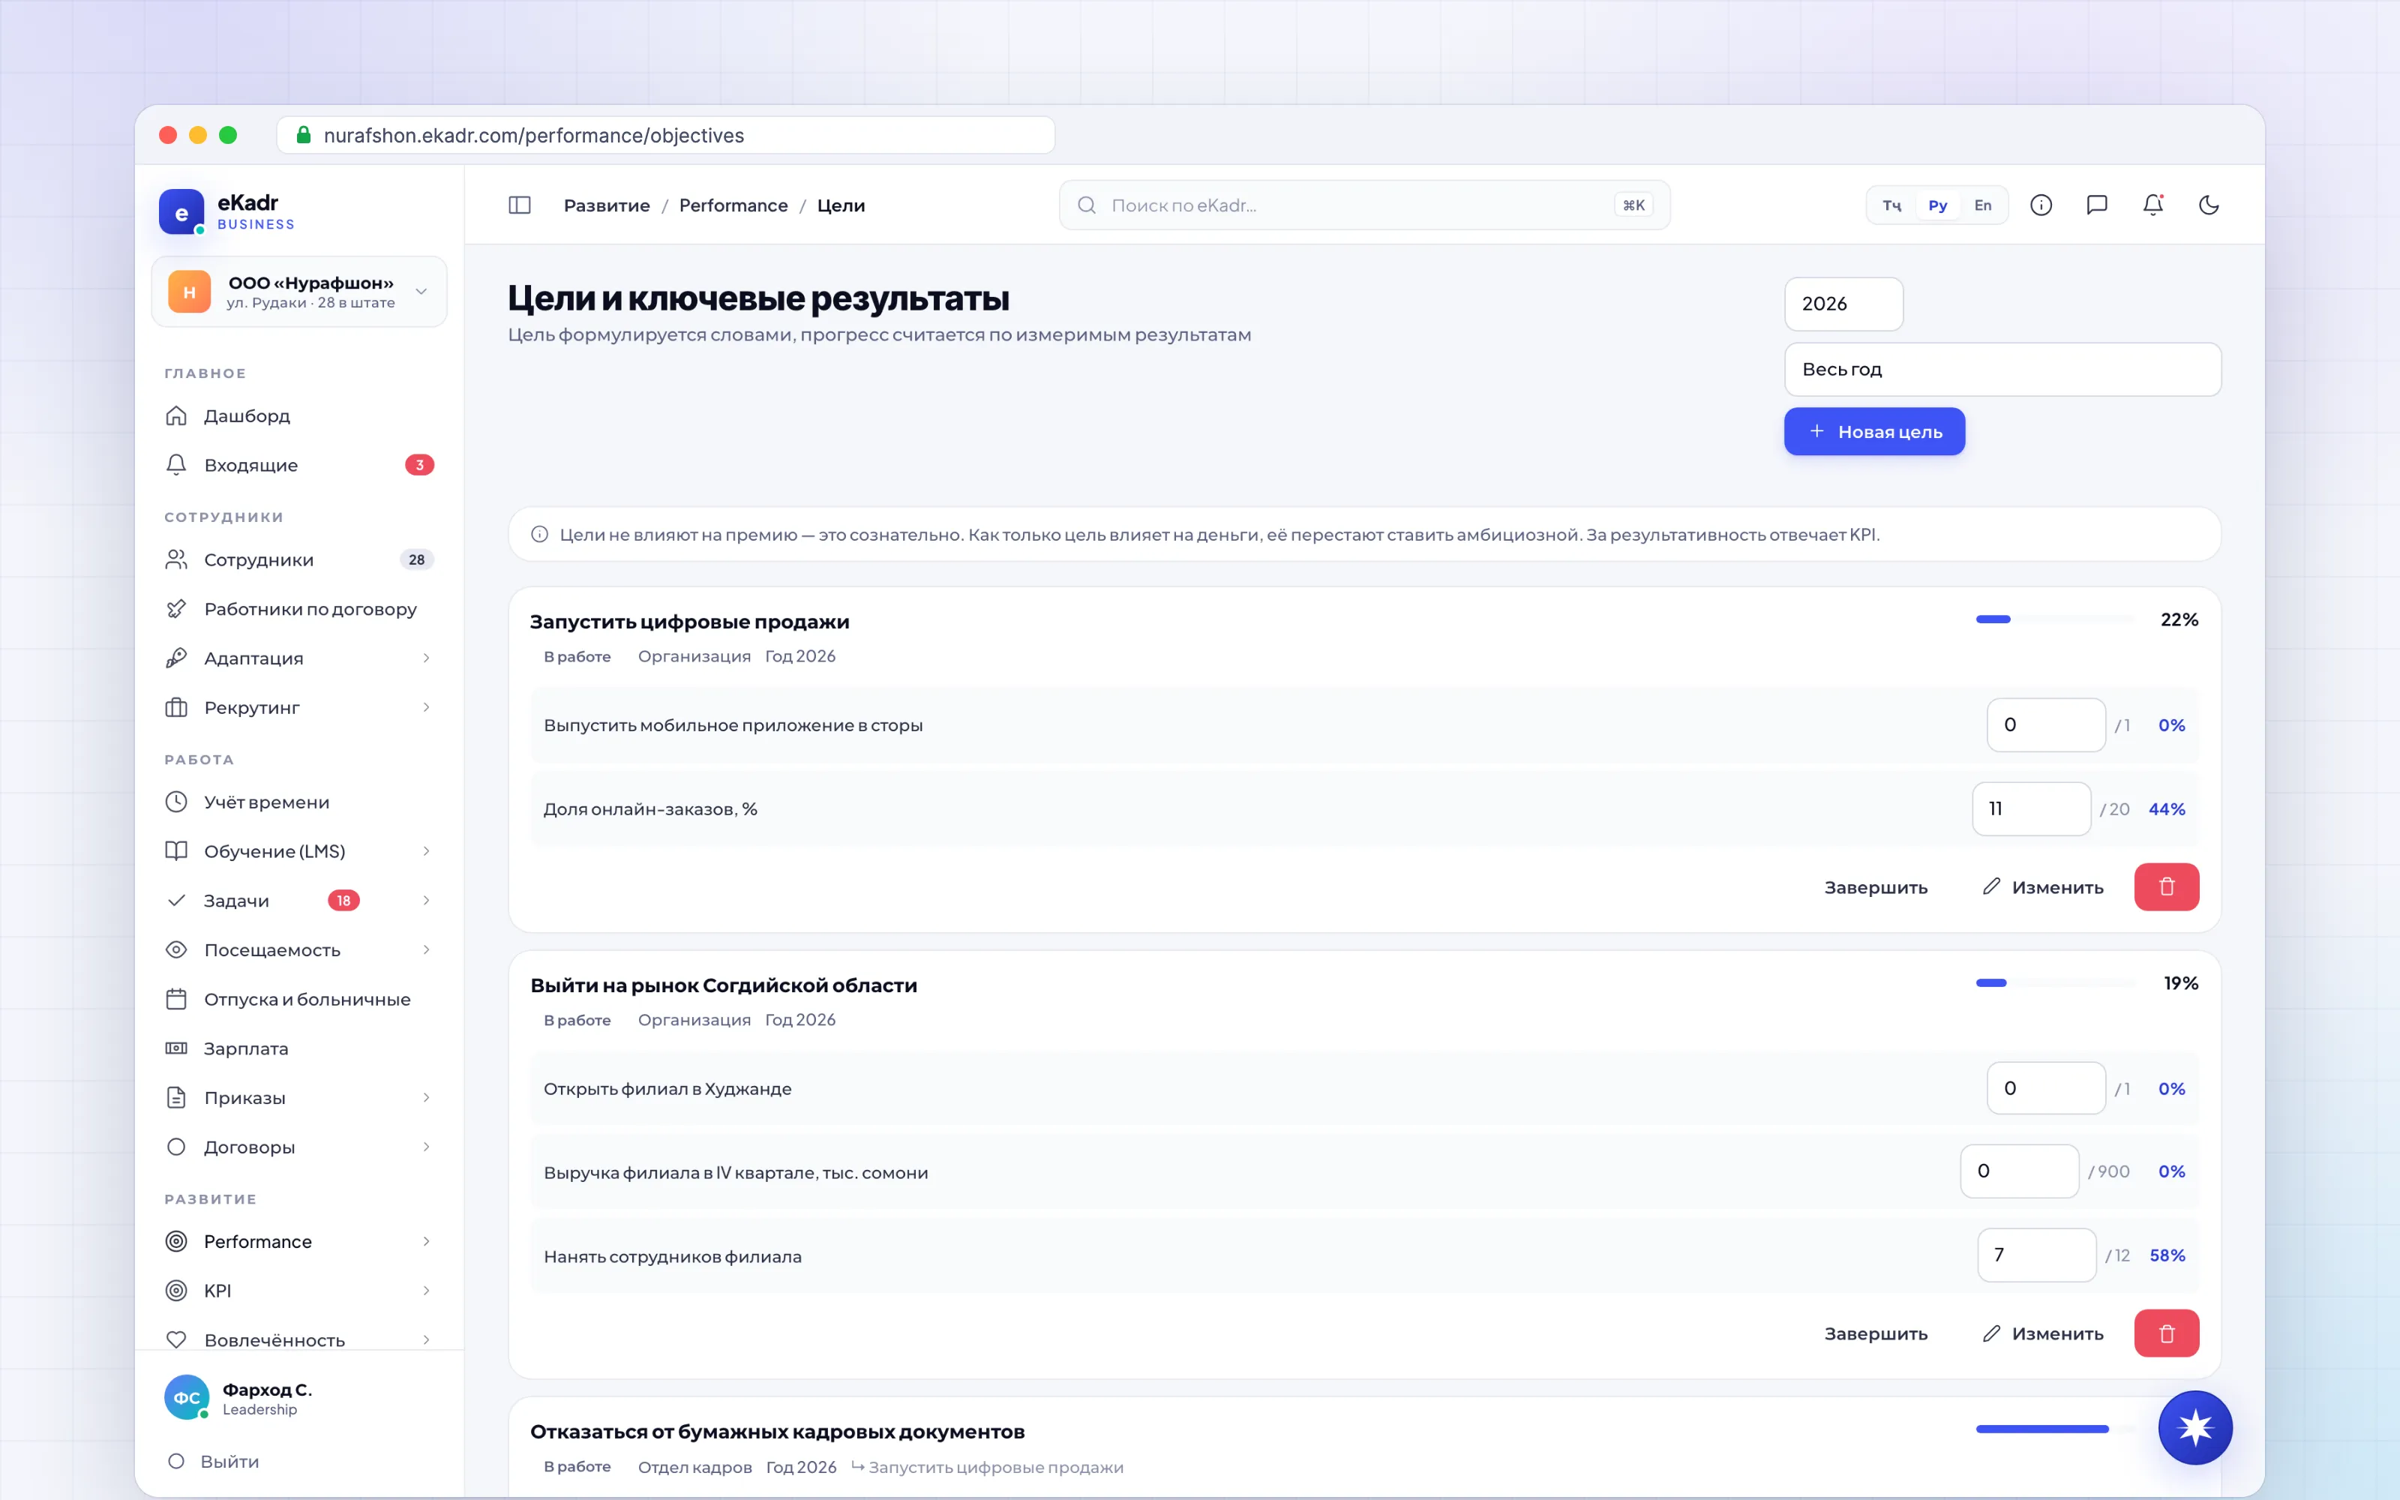Viewport: 2400px width, 1500px height.
Task: Expand the Обучение (LMS) submenu chevron
Action: (x=427, y=851)
